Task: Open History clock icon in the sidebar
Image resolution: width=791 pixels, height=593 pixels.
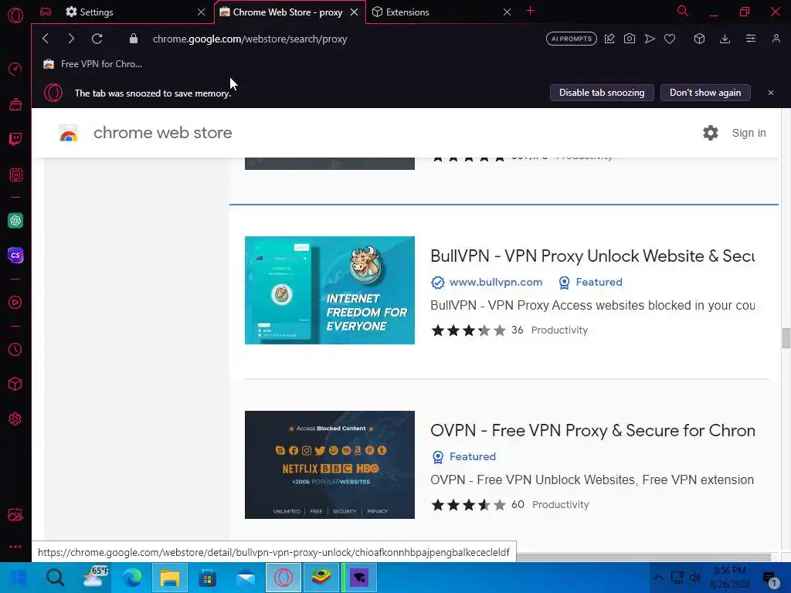Action: click(x=15, y=350)
